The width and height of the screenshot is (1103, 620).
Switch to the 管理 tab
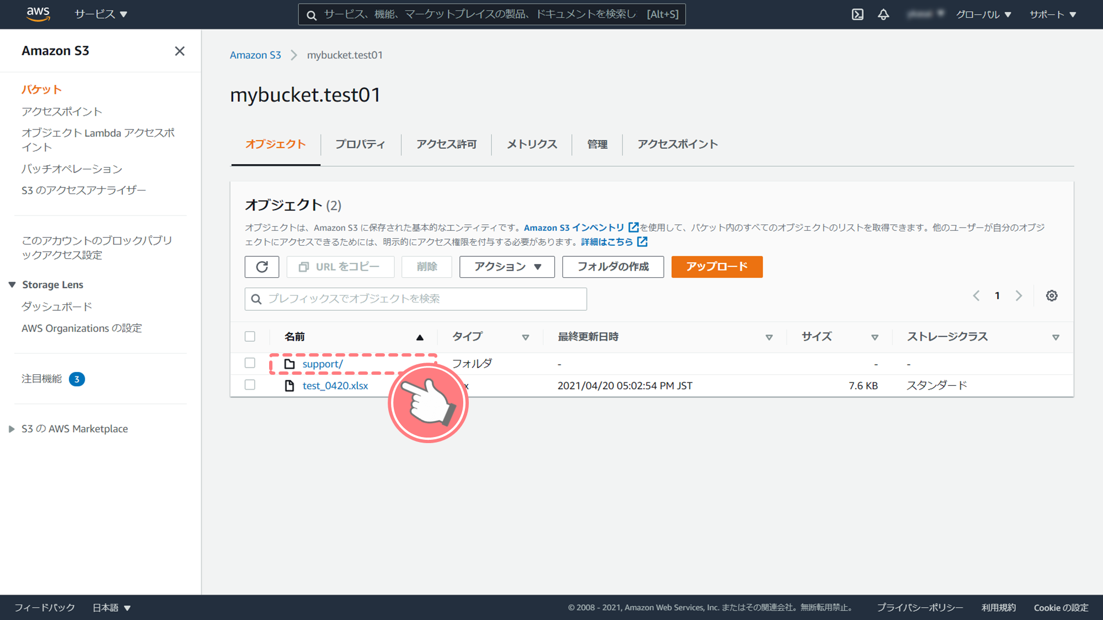click(597, 144)
